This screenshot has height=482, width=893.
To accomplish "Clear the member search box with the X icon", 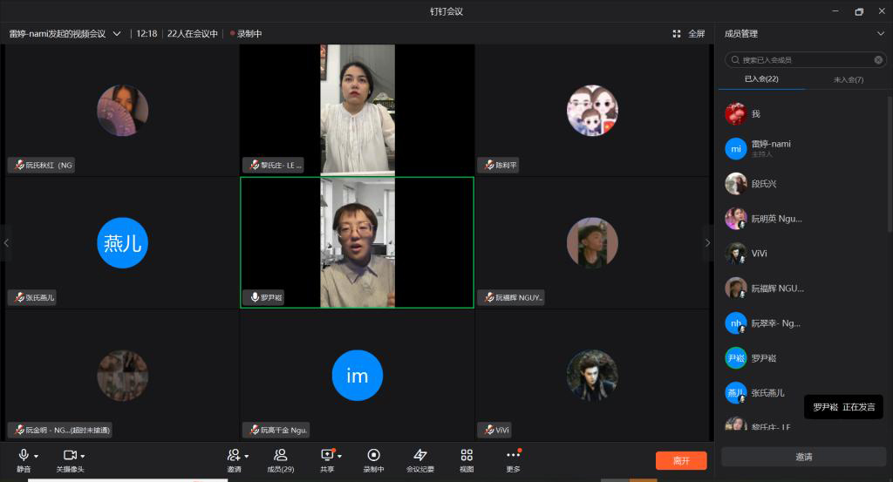I will pyautogui.click(x=878, y=60).
